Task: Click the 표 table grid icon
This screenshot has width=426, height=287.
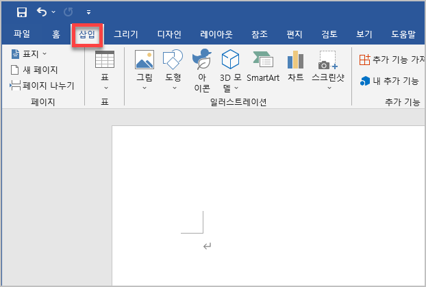Action: click(x=105, y=59)
